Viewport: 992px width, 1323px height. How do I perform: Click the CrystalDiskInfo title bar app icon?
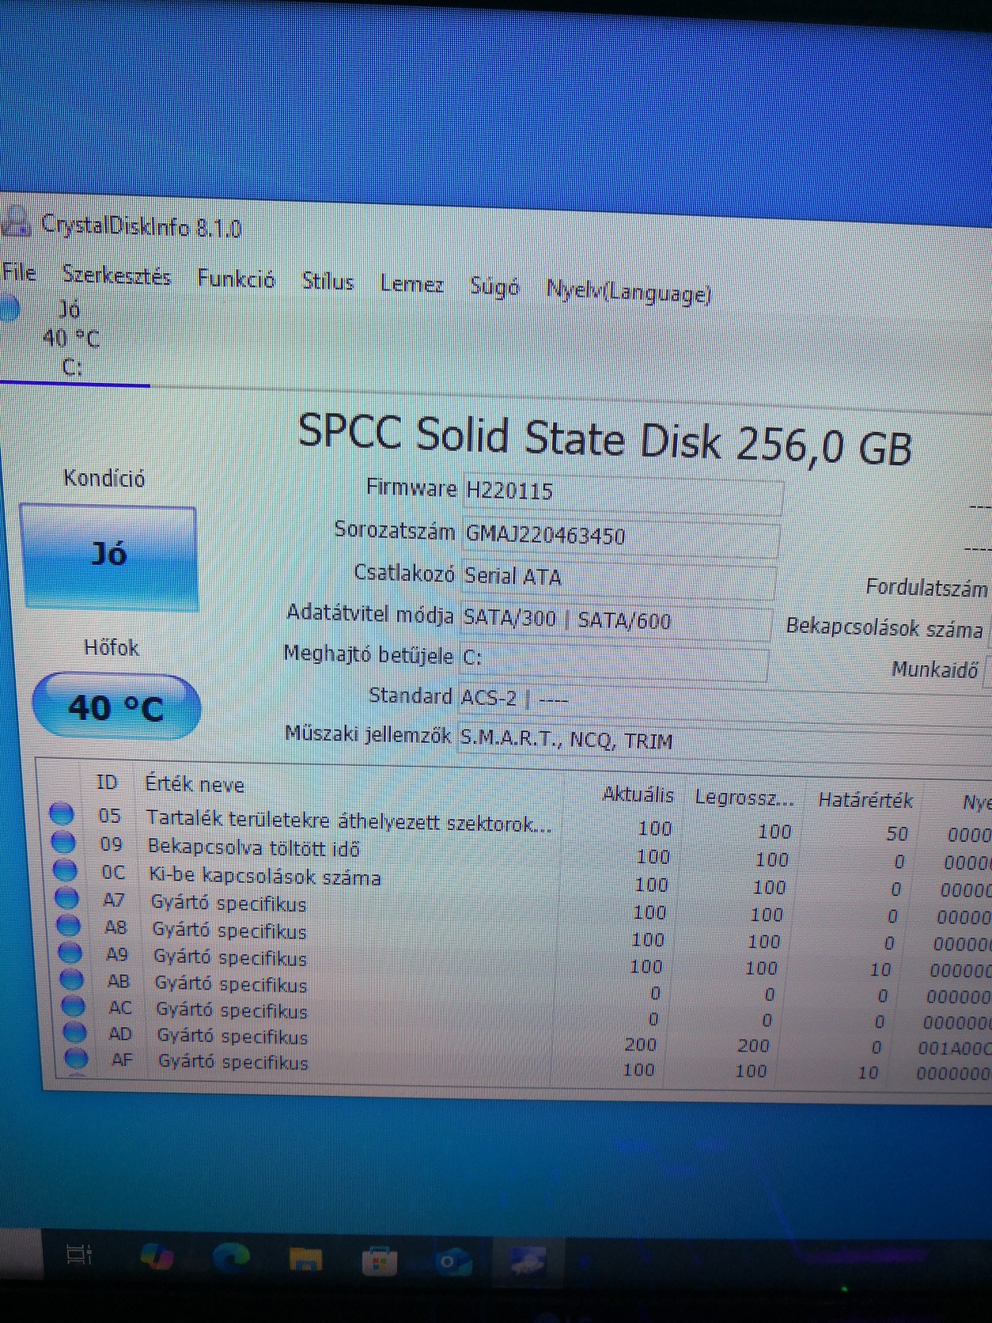click(17, 221)
